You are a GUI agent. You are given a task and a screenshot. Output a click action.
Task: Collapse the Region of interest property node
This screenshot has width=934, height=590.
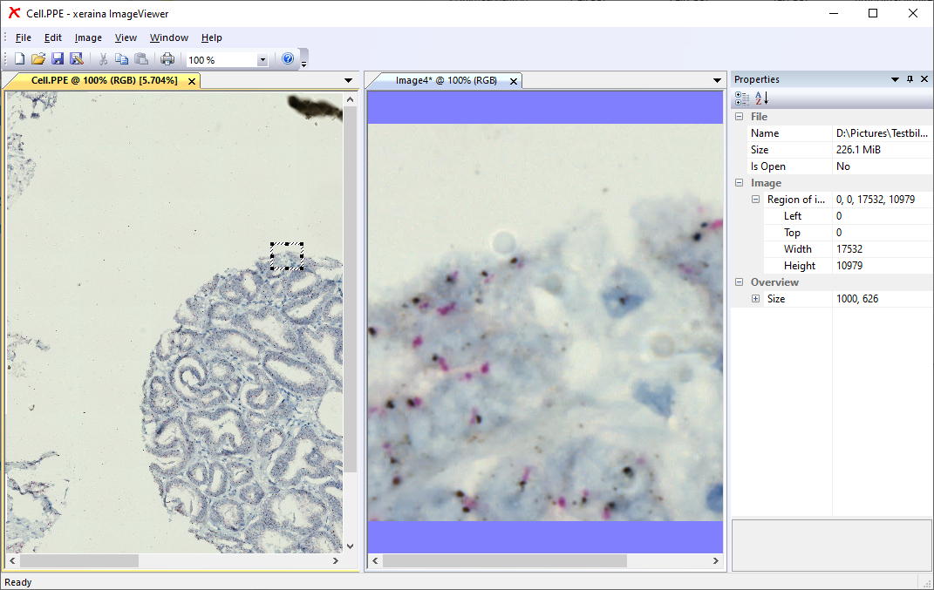755,200
